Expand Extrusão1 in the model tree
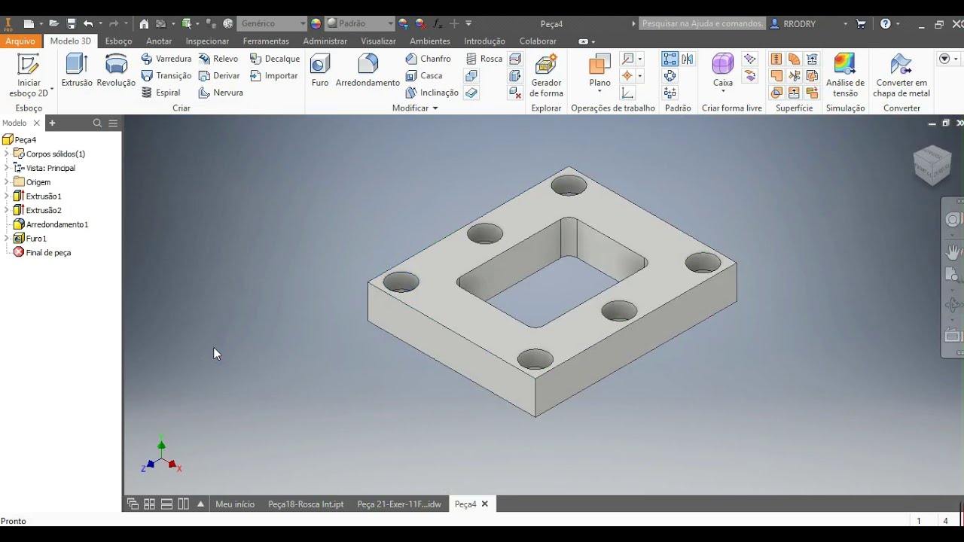Screen dimensions: 964x542 [x=7, y=196]
